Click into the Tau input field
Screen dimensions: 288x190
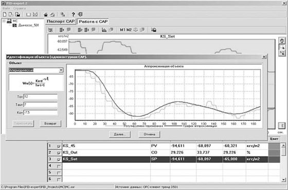pyautogui.click(x=41, y=104)
